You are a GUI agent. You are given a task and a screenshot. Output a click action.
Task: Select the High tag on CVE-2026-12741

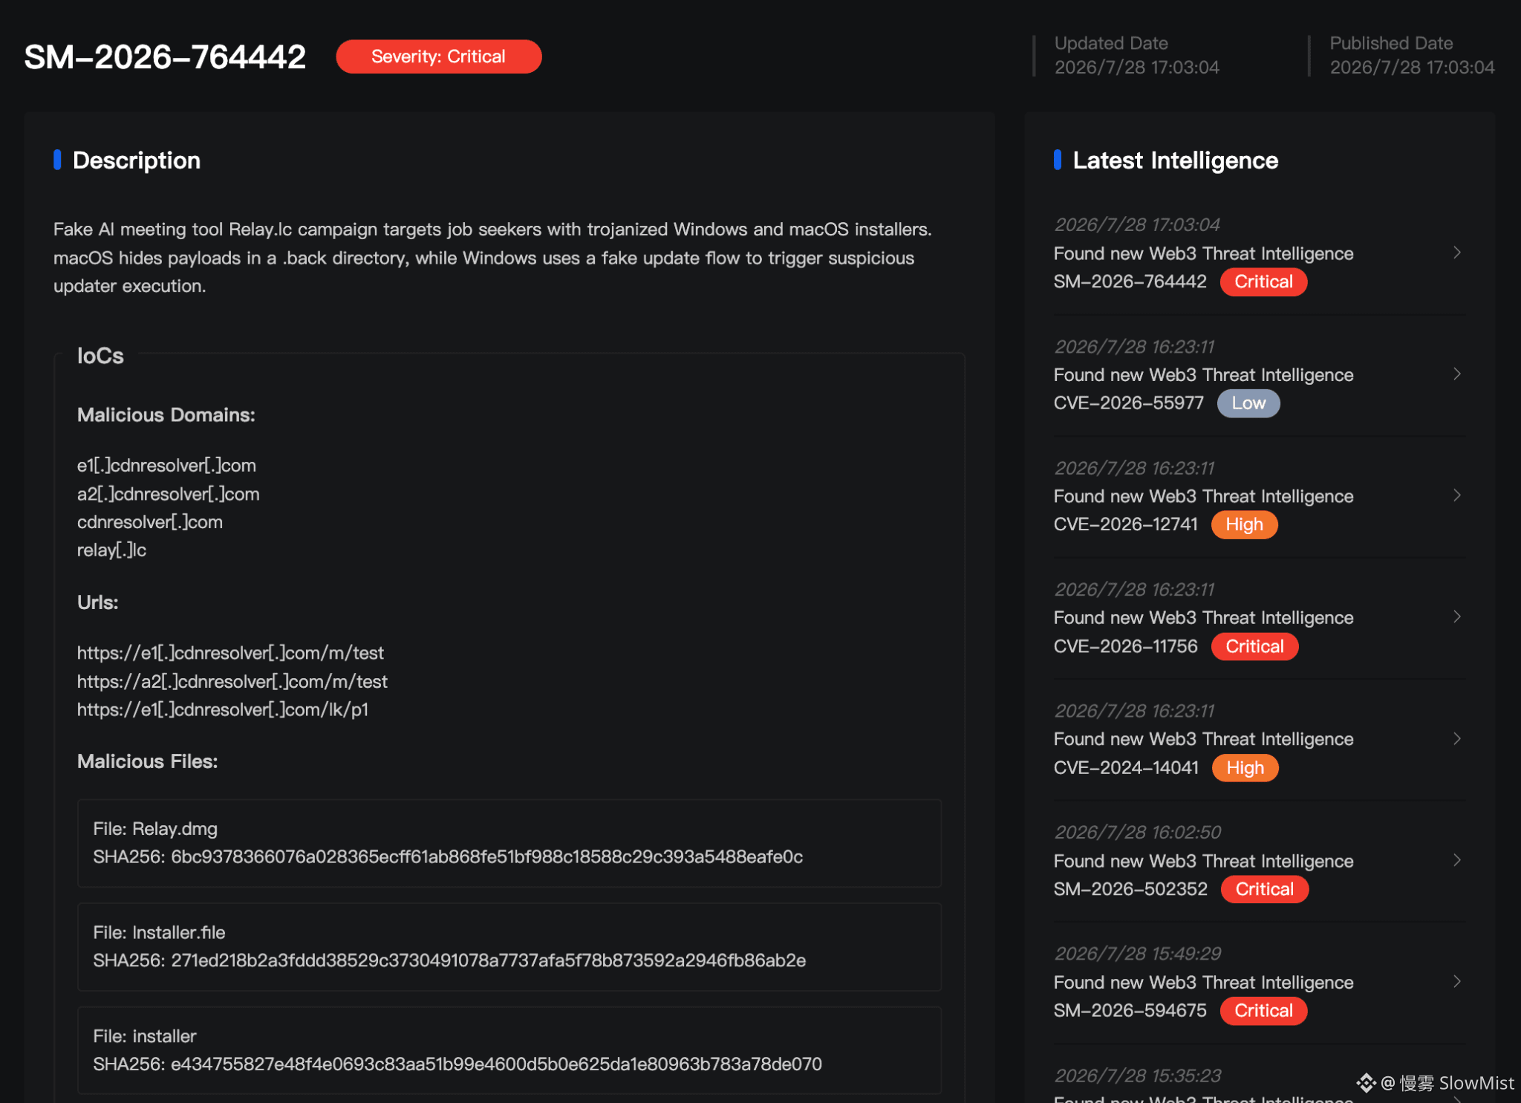tap(1244, 524)
